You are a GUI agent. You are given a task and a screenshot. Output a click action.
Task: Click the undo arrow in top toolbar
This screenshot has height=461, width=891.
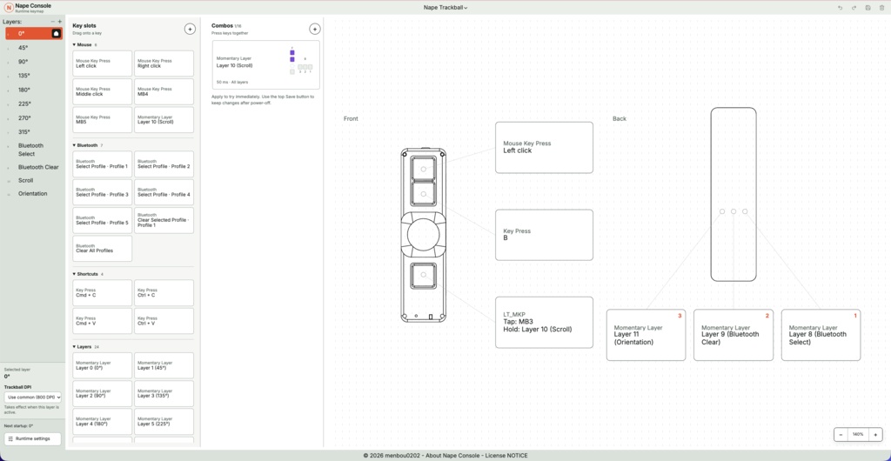point(840,7)
